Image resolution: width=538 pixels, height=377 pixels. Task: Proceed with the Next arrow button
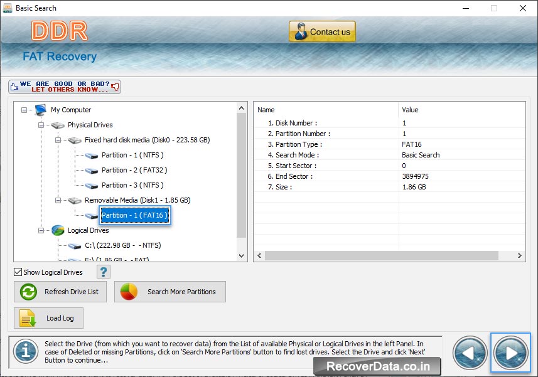pyautogui.click(x=511, y=353)
